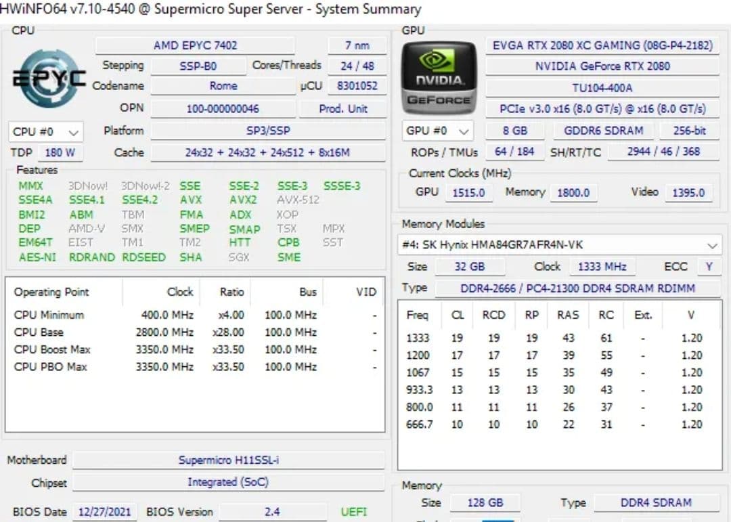Click the NVIDIA GeForce logo
The height and width of the screenshot is (522, 731).
click(x=437, y=74)
